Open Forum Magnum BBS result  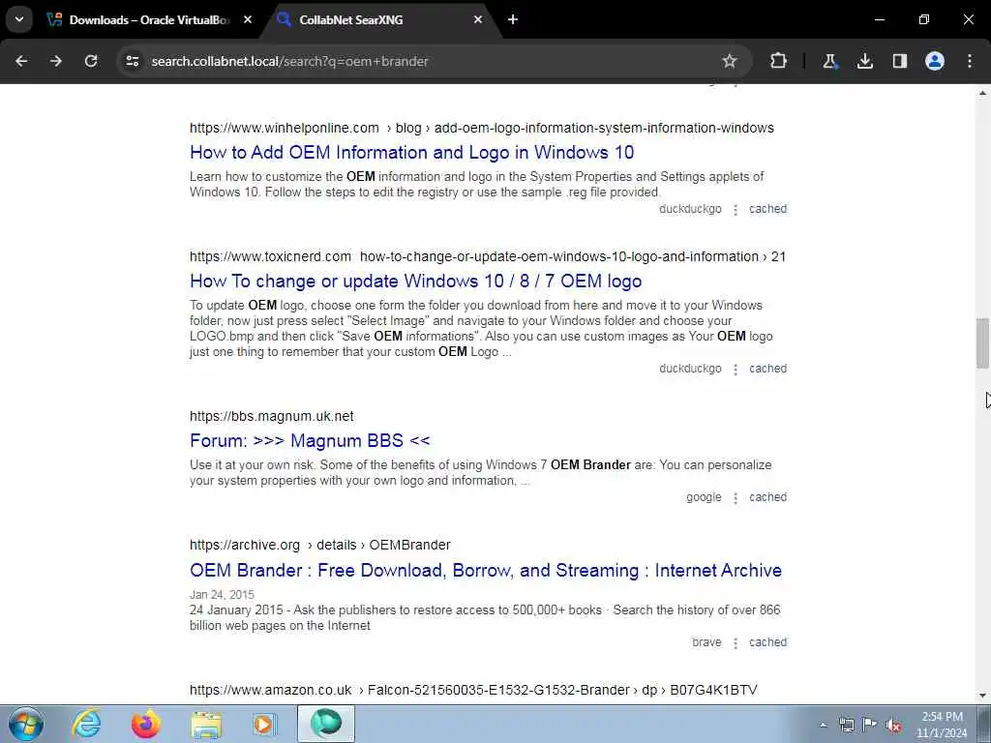310,440
